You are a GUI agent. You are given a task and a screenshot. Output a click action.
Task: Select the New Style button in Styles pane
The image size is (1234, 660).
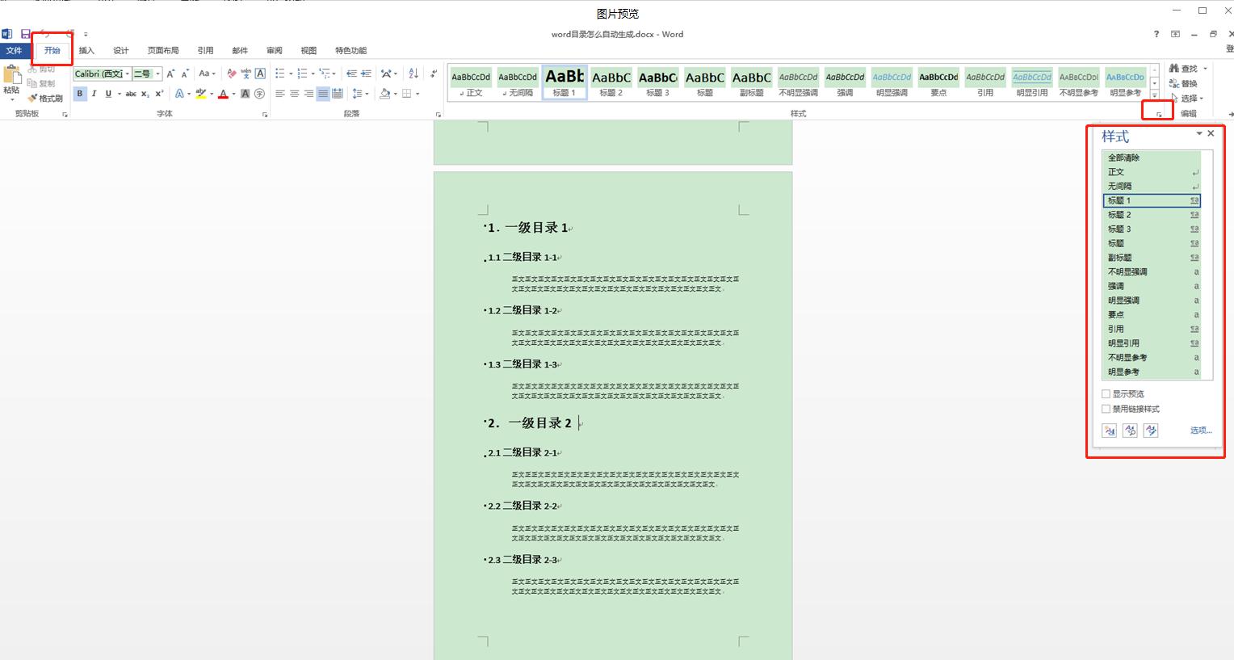pyautogui.click(x=1109, y=431)
